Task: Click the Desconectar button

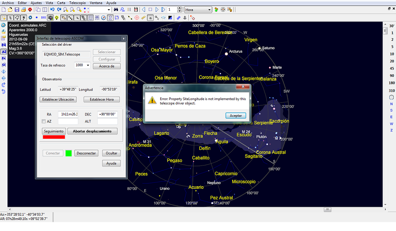Action: point(86,153)
